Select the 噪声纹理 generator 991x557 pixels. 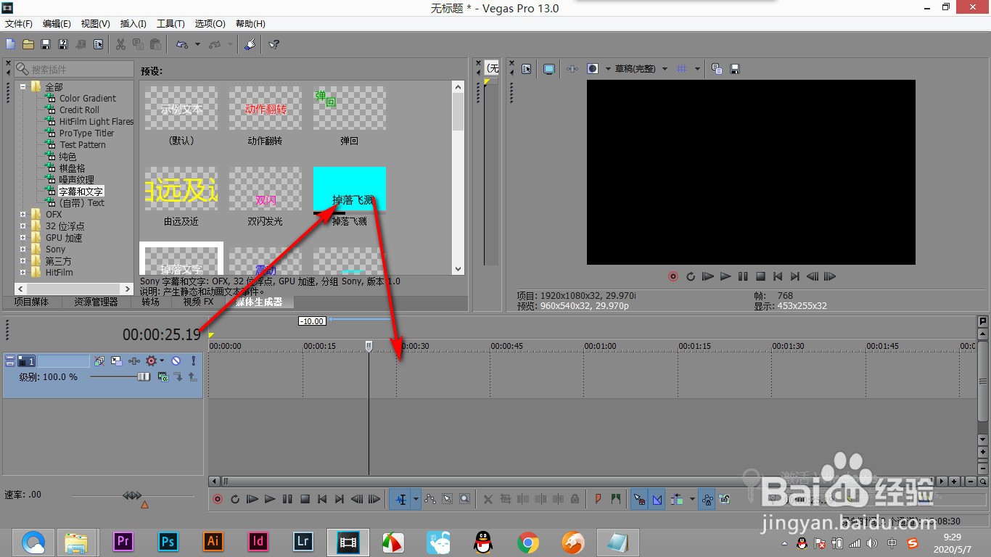(x=76, y=179)
